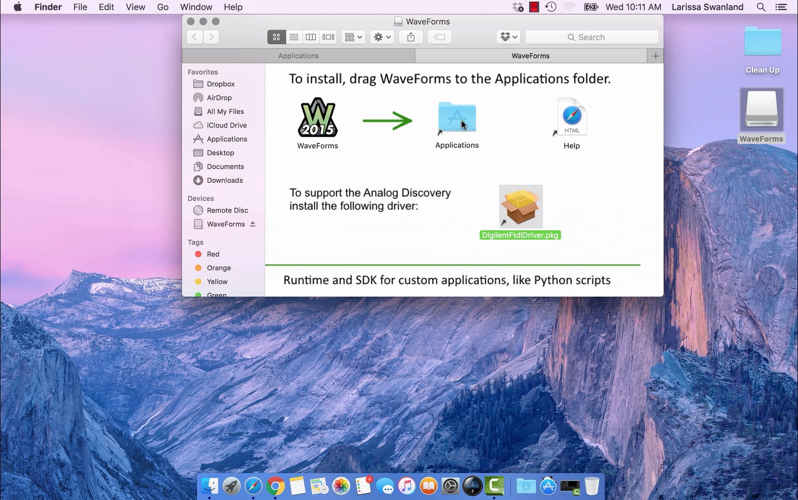798x500 pixels.
Task: Open Spotlight search in menu bar
Action: (761, 7)
